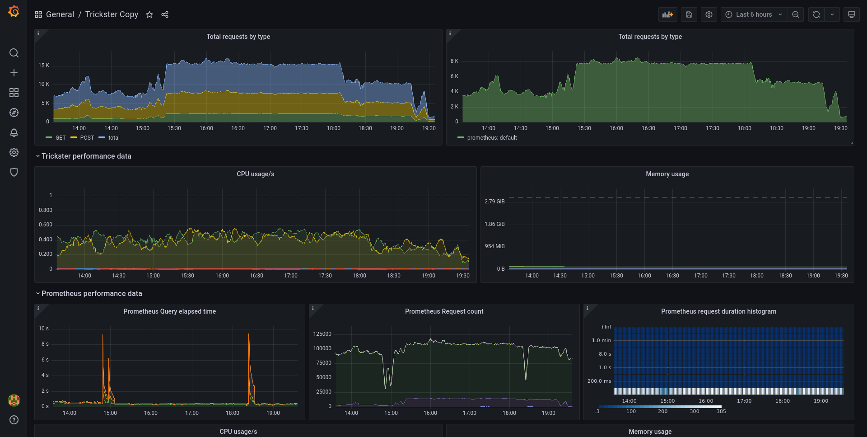Open Memory usage panel title at the bottom edge
This screenshot has width=867, height=437.
tap(650, 432)
